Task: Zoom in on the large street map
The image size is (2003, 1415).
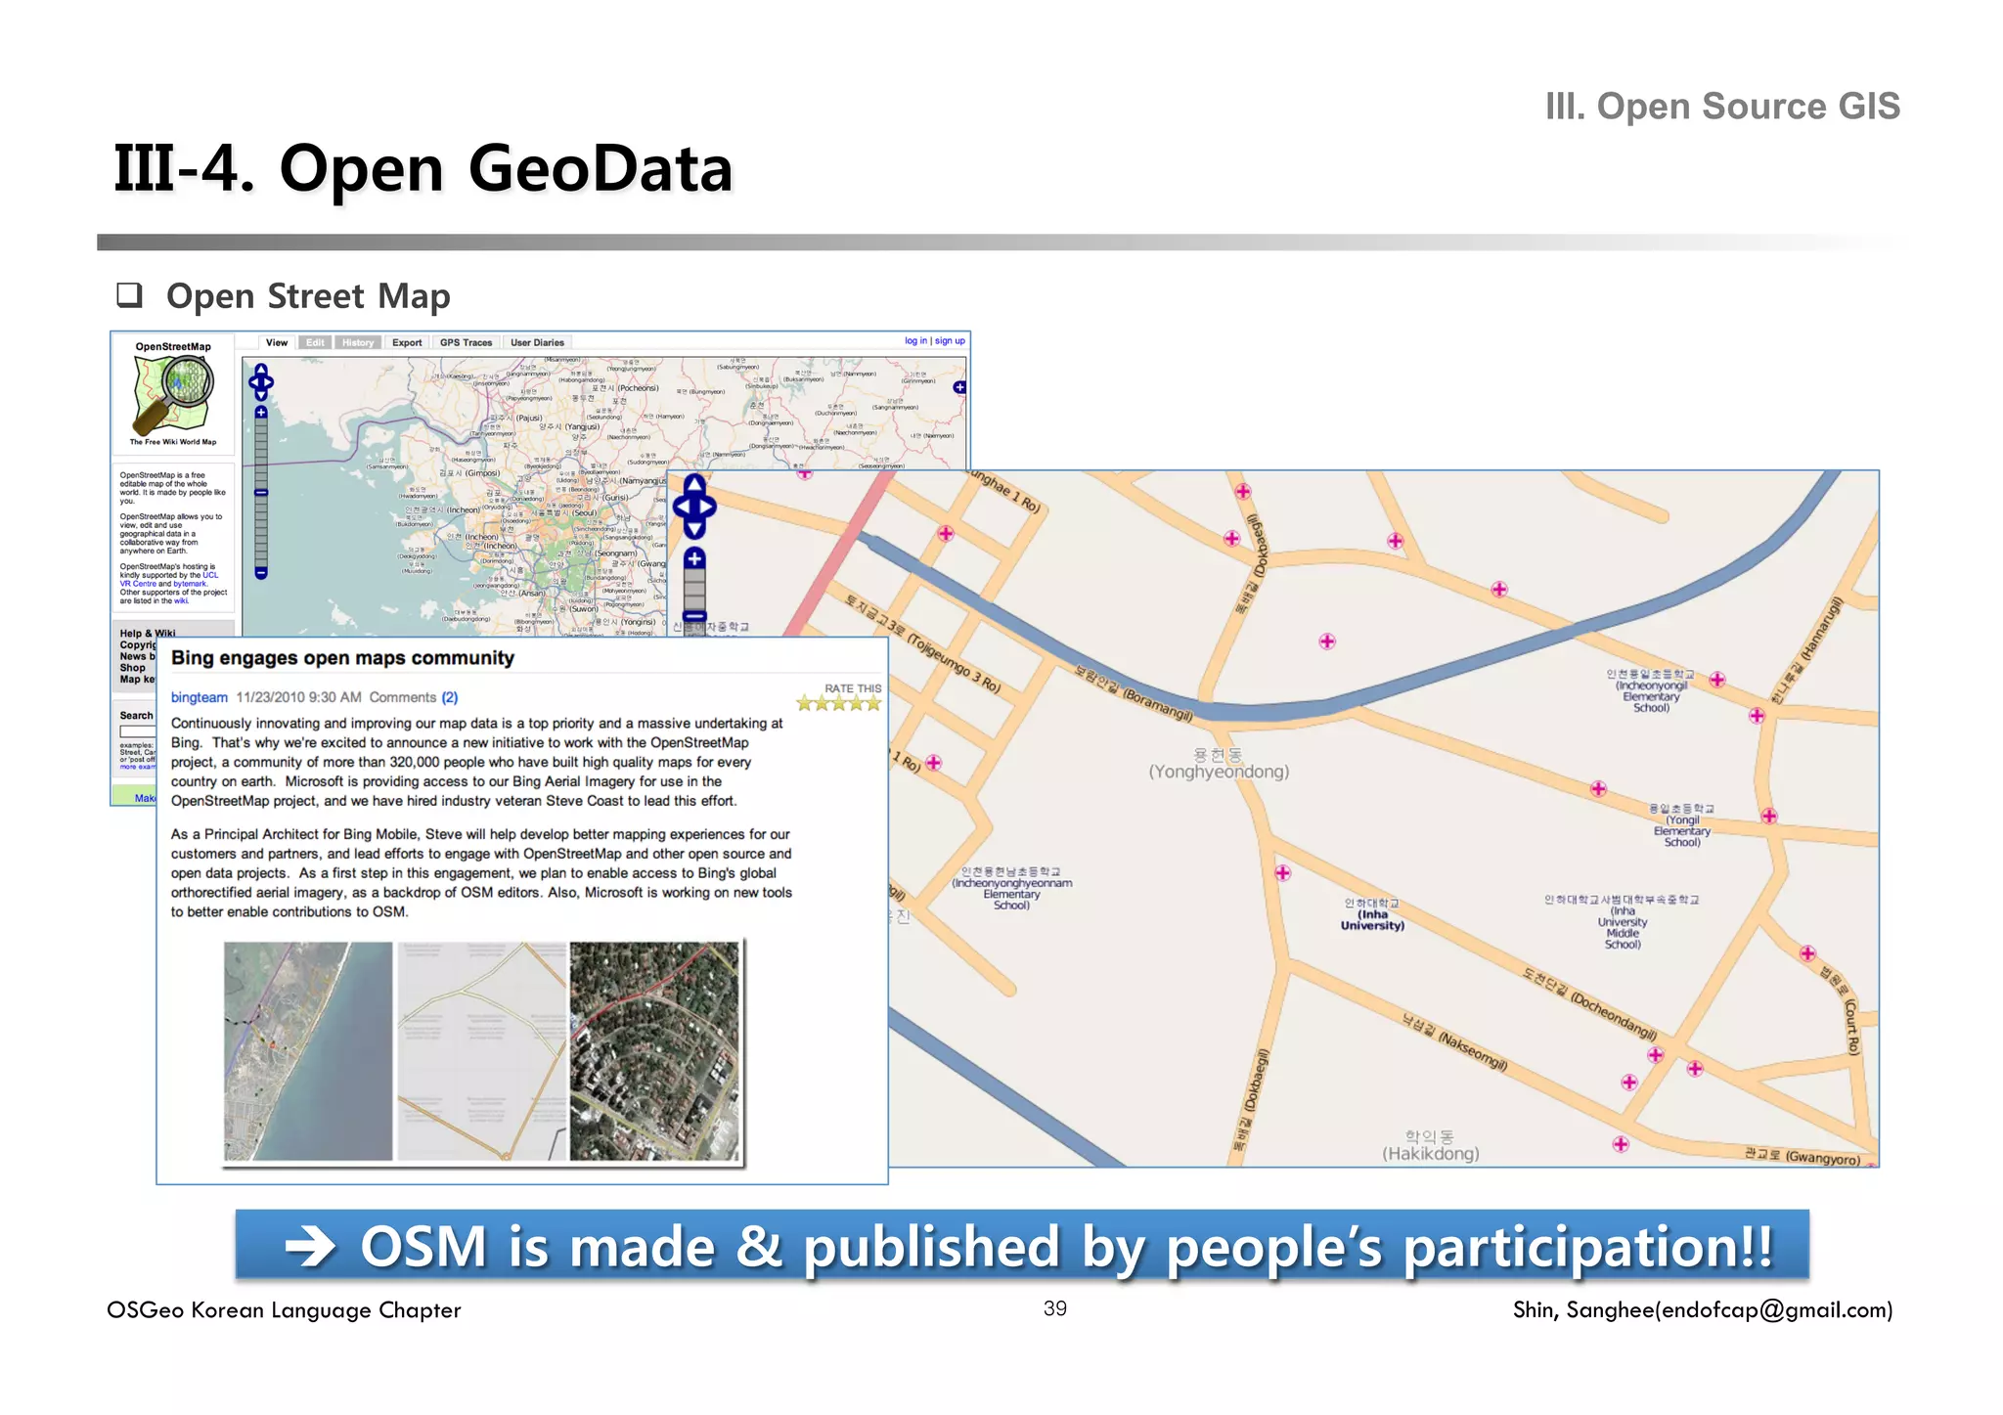Action: click(694, 558)
